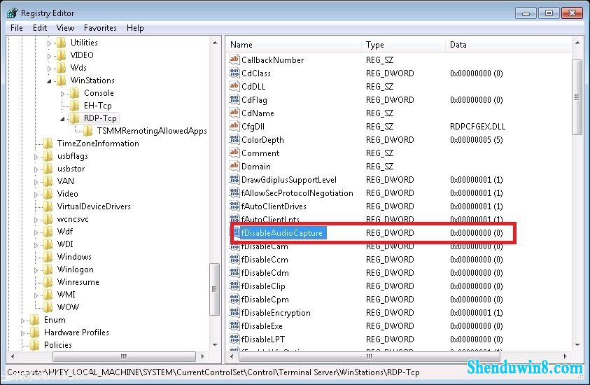The width and height of the screenshot is (590, 385).
Task: Collapse the RDP-Tcp tree node
Action: point(63,119)
